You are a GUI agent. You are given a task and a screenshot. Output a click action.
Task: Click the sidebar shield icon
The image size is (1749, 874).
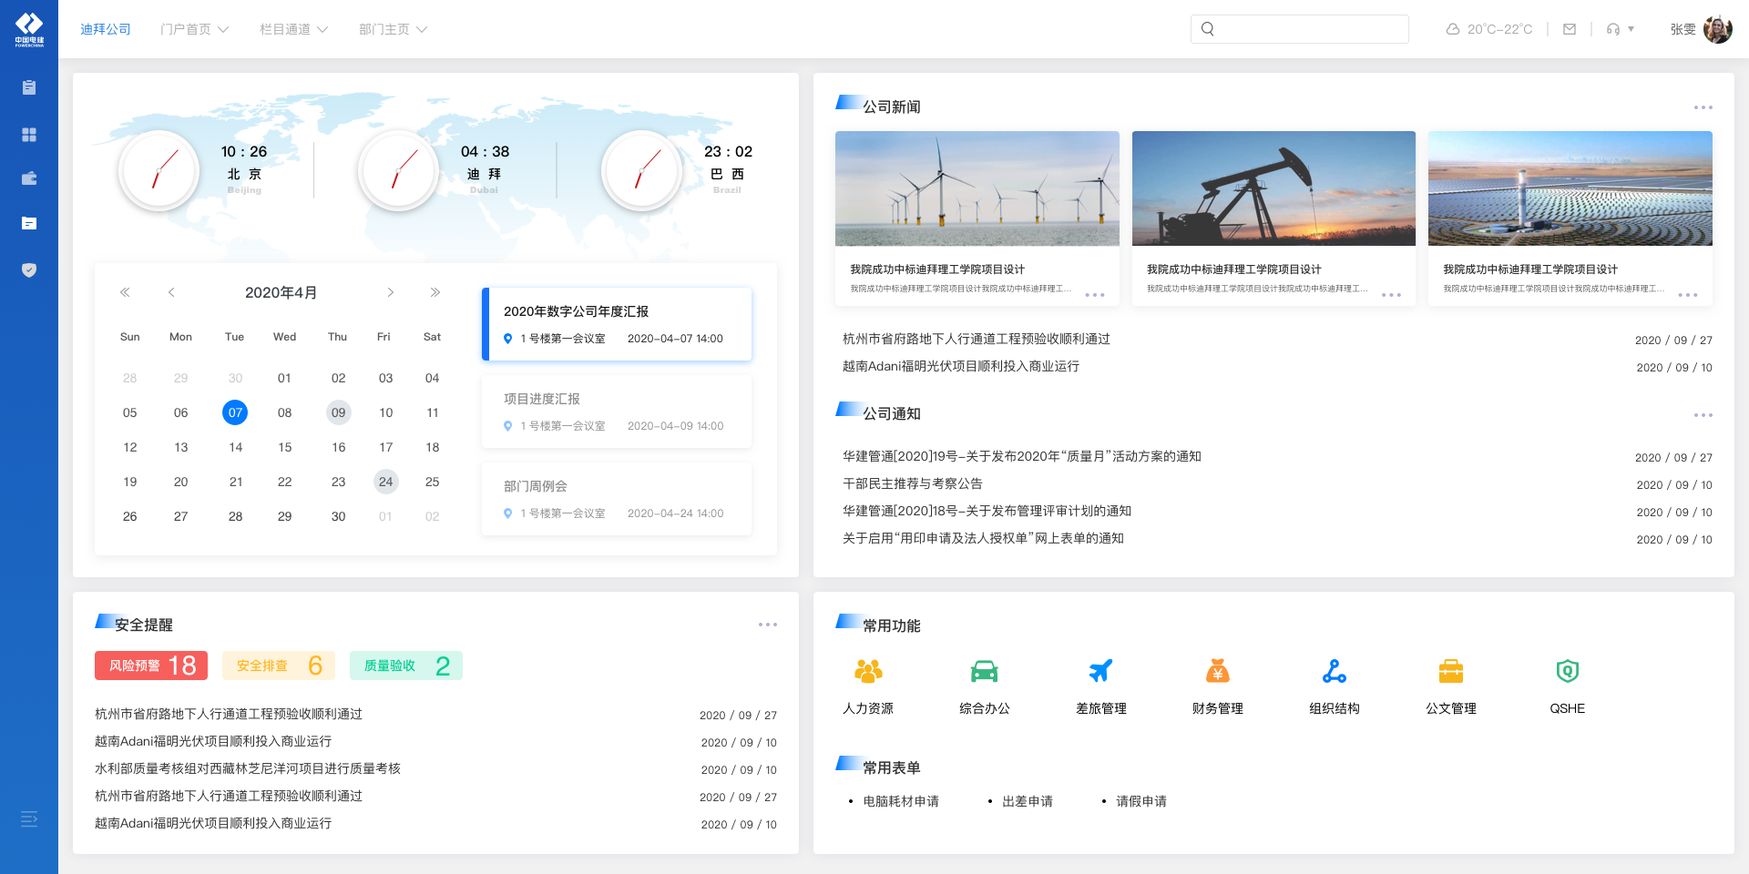tap(29, 269)
